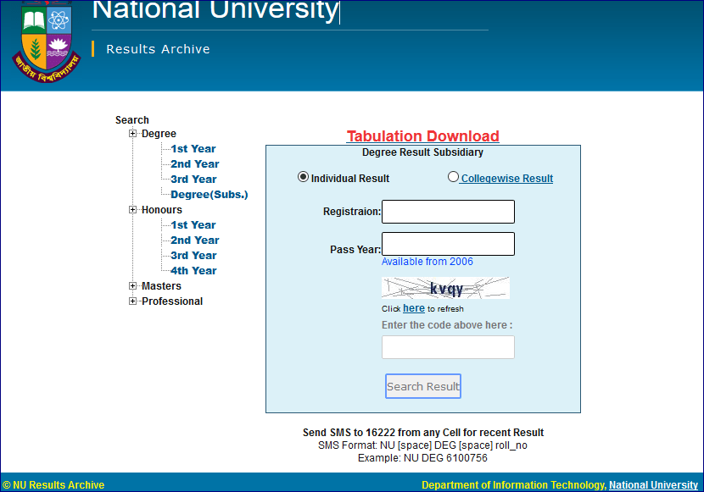Open the Collegewise Result link

tap(507, 179)
